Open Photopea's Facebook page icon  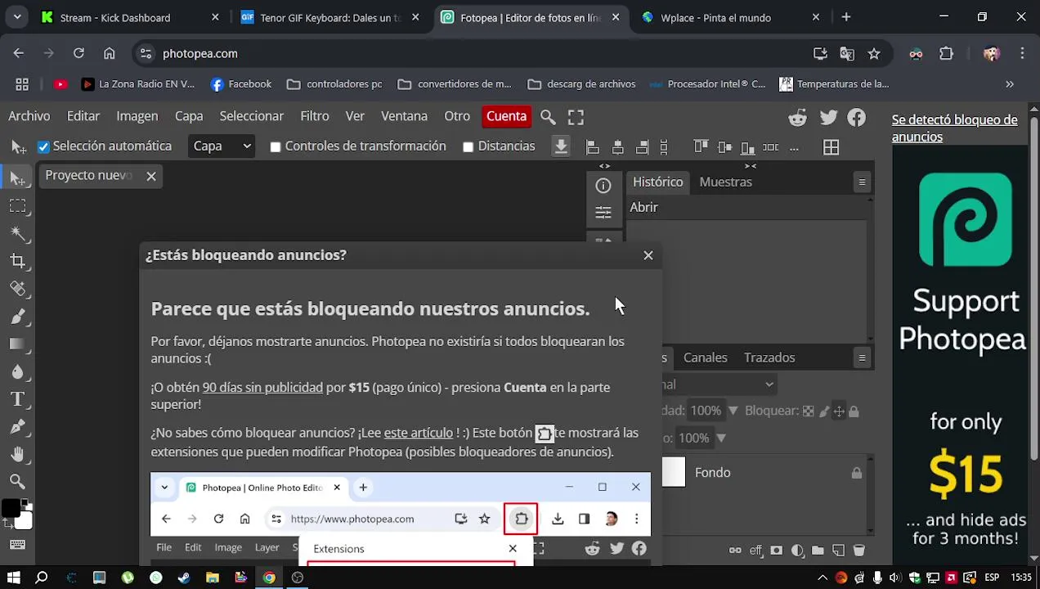856,118
